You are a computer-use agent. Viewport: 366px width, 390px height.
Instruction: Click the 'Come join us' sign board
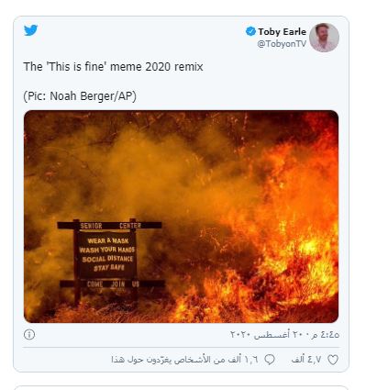[113, 284]
